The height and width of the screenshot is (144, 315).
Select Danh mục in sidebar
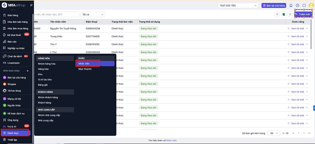tap(16, 133)
